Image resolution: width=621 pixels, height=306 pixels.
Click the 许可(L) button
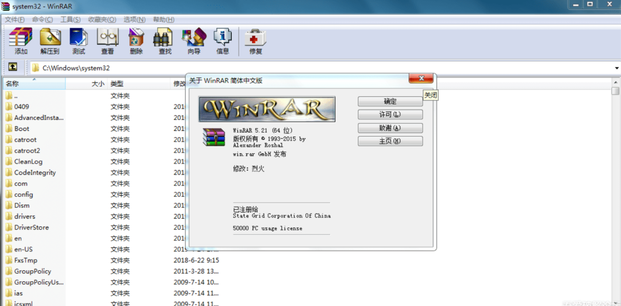tap(390, 115)
